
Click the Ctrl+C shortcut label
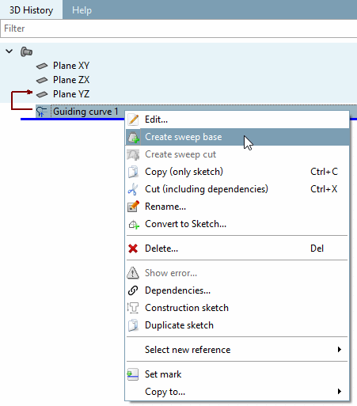(324, 172)
